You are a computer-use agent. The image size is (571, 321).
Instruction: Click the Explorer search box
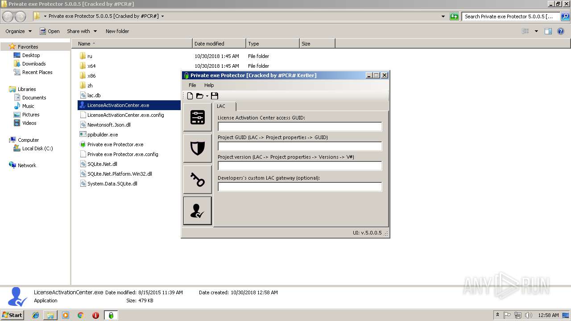(511, 16)
